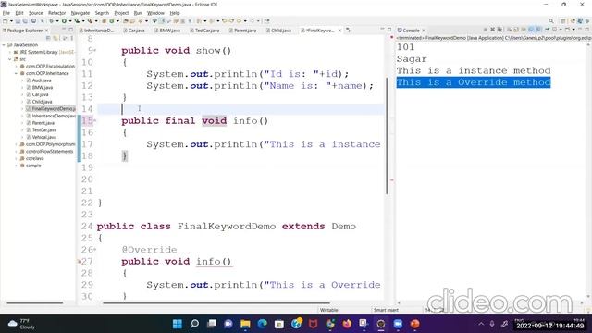Switch to the Car.java editor tab

[134, 31]
